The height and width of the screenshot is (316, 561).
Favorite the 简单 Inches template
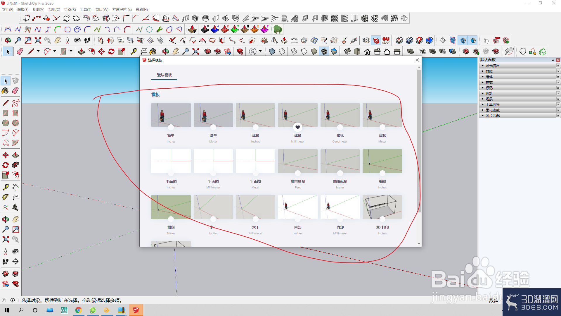171,127
